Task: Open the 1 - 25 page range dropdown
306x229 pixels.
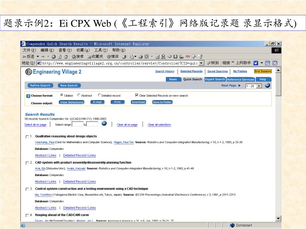Action: point(254,86)
